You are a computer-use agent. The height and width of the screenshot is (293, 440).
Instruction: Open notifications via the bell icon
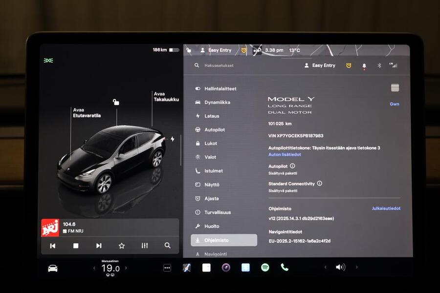coord(364,65)
